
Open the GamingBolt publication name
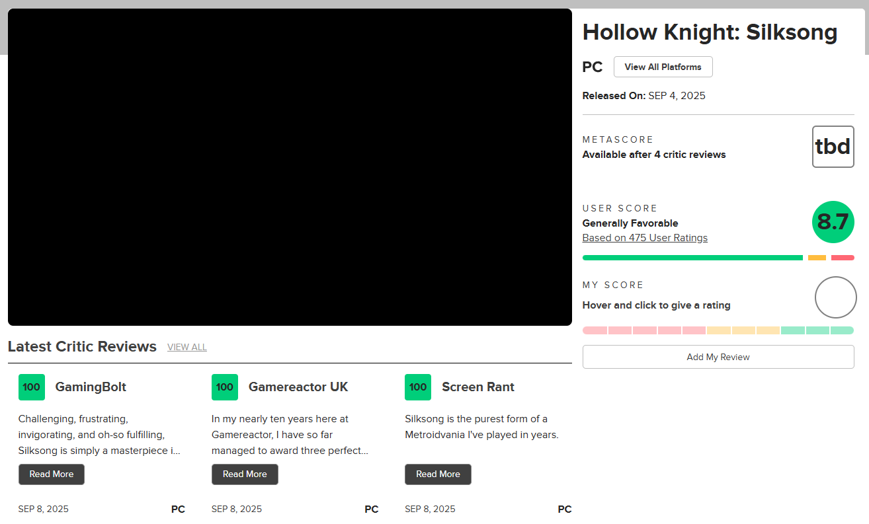coord(91,387)
